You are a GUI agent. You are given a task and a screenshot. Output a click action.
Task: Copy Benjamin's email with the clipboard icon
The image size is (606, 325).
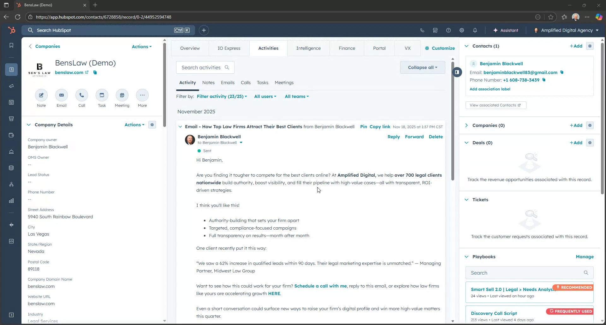point(562,72)
